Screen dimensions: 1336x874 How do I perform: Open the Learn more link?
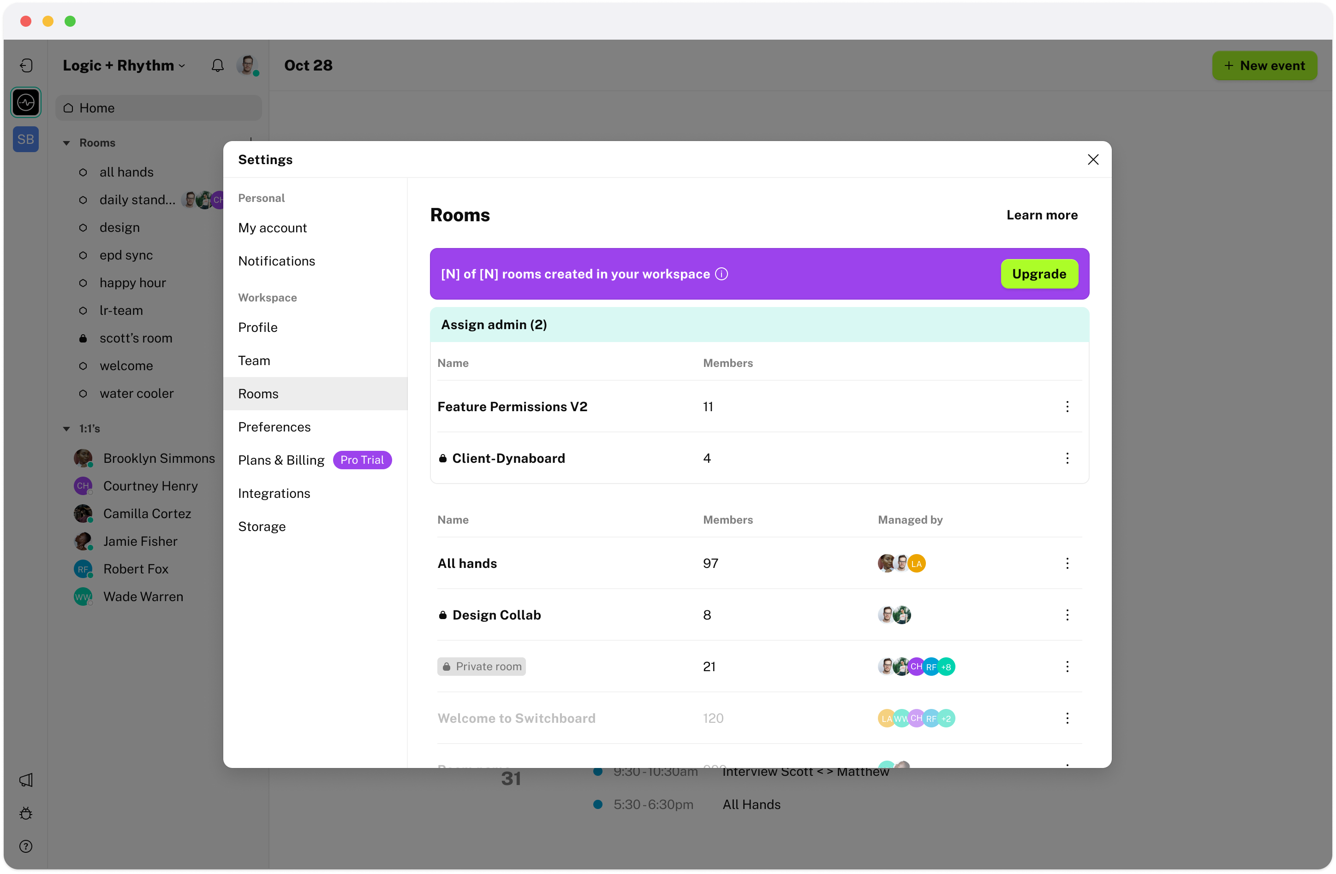(x=1041, y=215)
